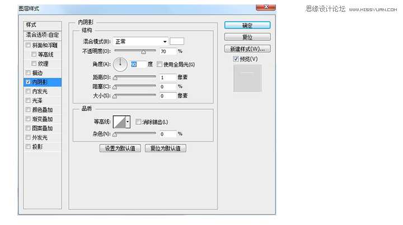Enable the 使用全局光 checkbox

tap(160, 64)
